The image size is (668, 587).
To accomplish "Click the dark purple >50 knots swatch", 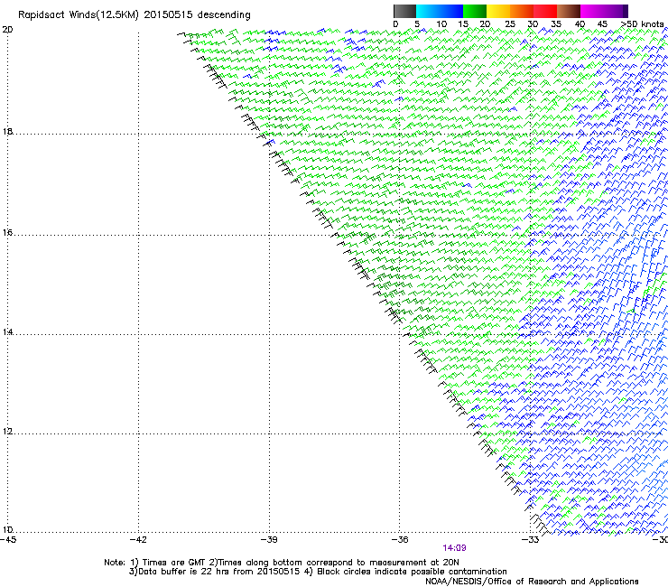I will pyautogui.click(x=626, y=11).
